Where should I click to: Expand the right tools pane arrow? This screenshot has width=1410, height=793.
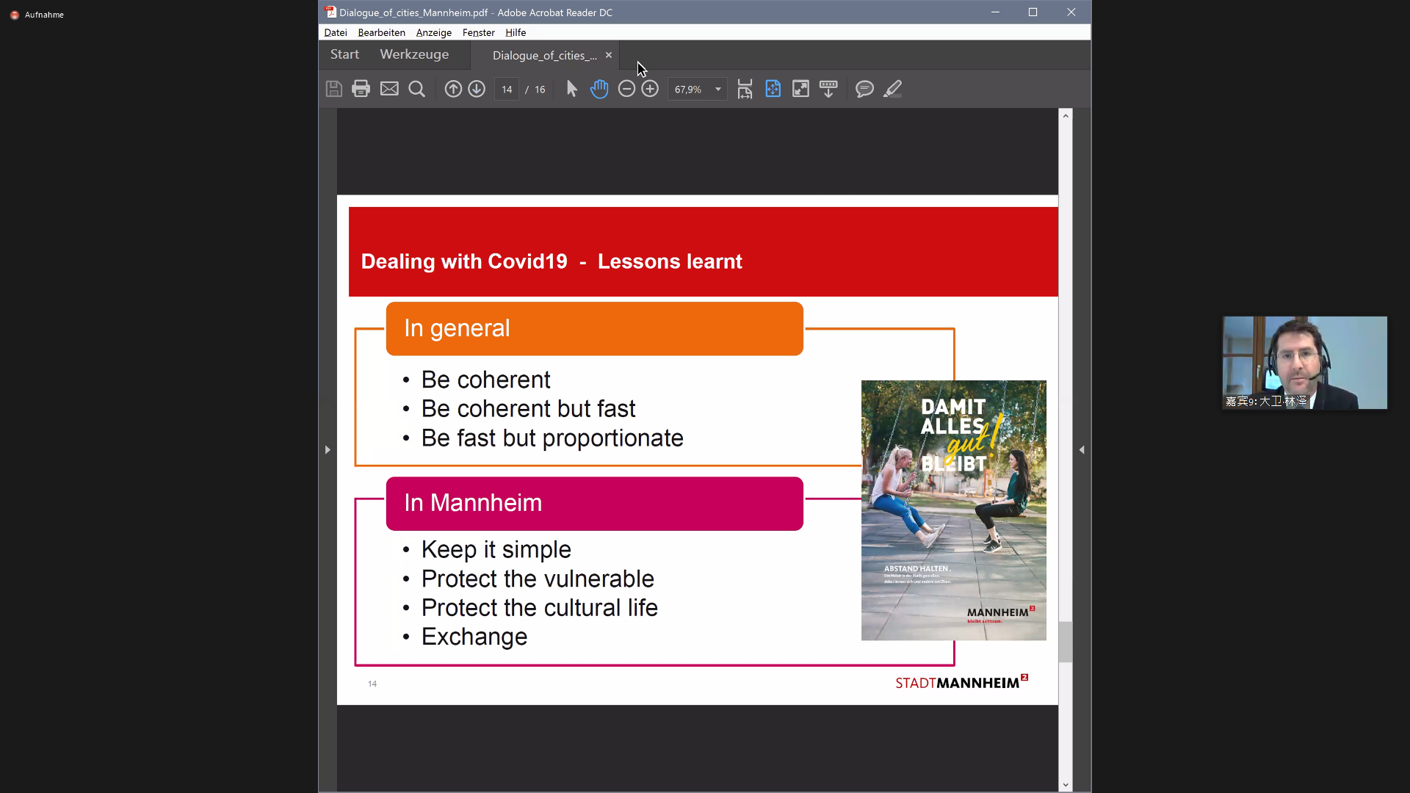pos(1082,449)
